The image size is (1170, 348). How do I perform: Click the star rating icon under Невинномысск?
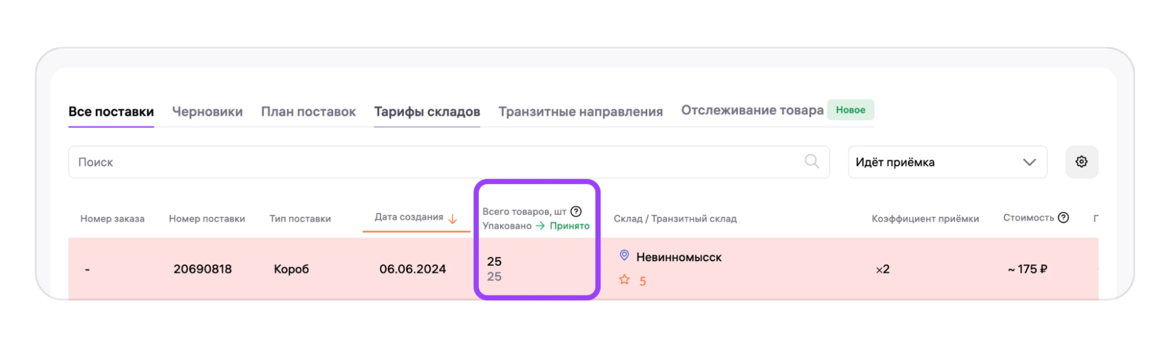click(x=625, y=280)
